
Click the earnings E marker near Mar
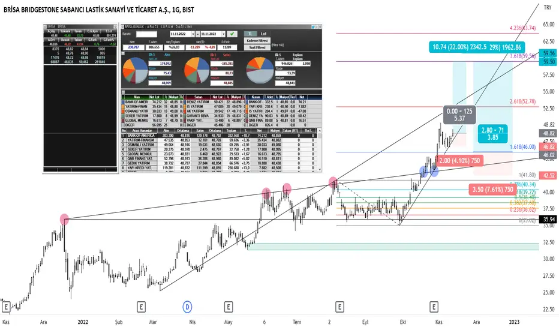coord(141,307)
